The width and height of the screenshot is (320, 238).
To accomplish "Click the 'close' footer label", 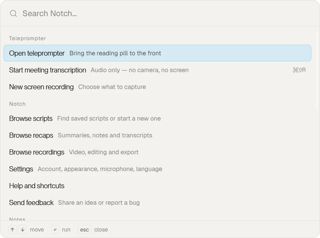I will (x=101, y=230).
